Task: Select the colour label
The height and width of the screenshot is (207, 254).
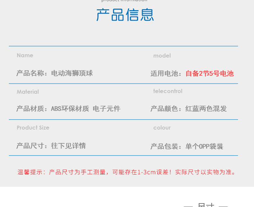Action: click(x=162, y=128)
